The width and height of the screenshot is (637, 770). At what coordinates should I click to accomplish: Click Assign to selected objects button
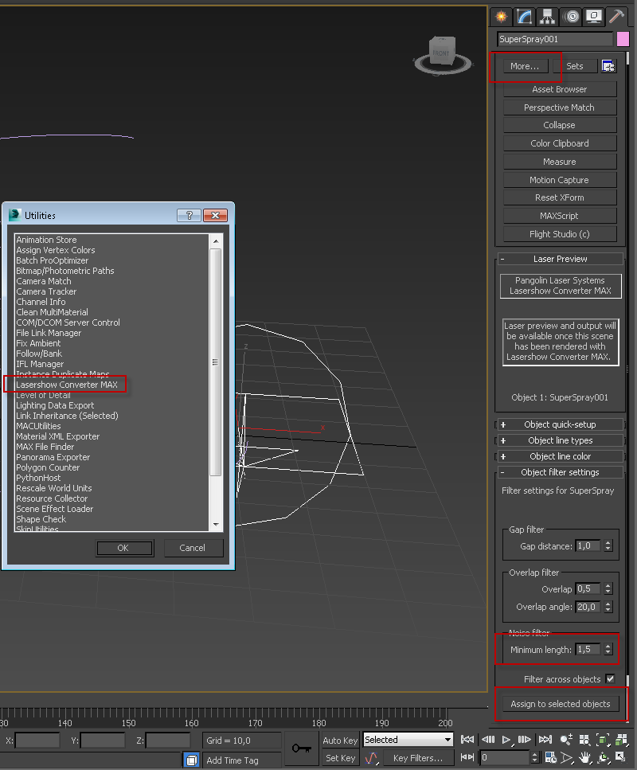tap(561, 704)
